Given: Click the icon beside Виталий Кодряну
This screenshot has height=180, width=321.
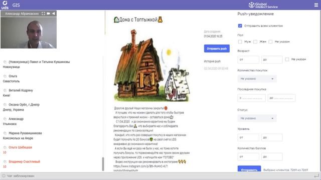Looking at the screenshot, I should (x=5, y=90).
